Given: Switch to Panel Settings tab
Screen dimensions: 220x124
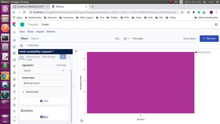Looking at the screenshot, I should (49, 57).
